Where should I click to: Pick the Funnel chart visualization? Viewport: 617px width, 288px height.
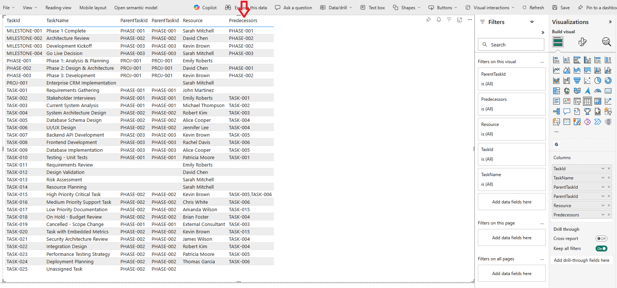tap(577, 80)
